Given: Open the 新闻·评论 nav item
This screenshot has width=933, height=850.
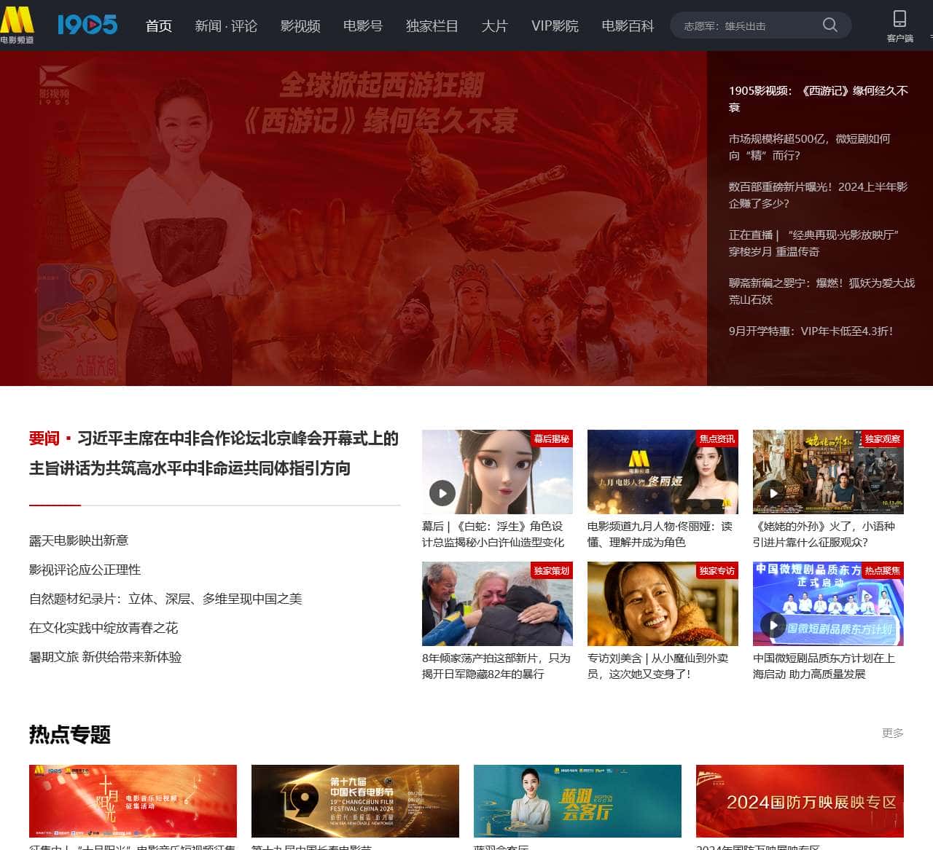Looking at the screenshot, I should point(226,26).
